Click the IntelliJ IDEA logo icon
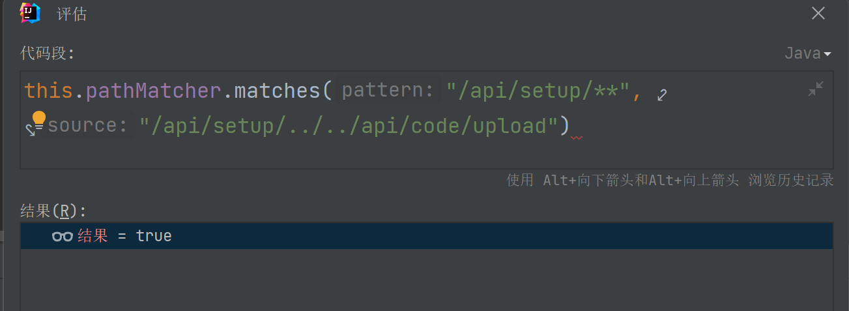This screenshot has height=311, width=849. point(30,13)
